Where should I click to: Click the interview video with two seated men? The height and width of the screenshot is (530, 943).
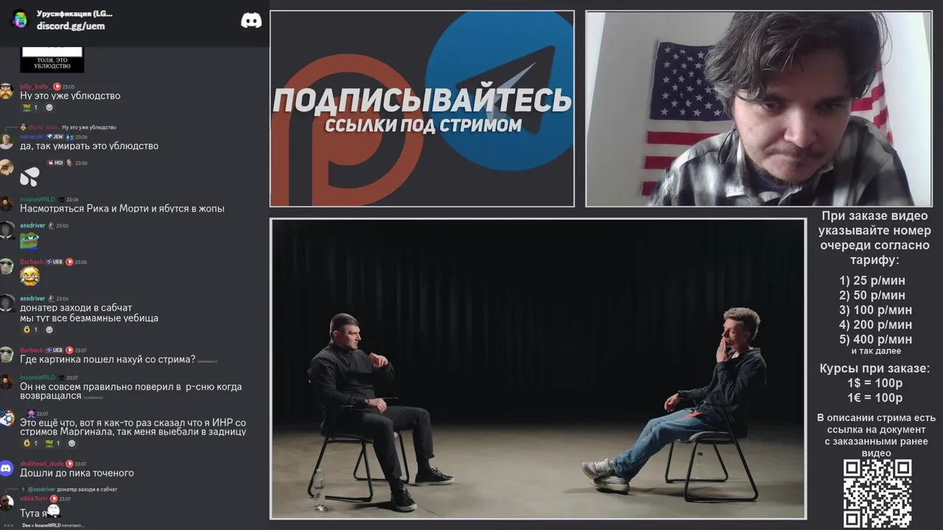click(538, 369)
